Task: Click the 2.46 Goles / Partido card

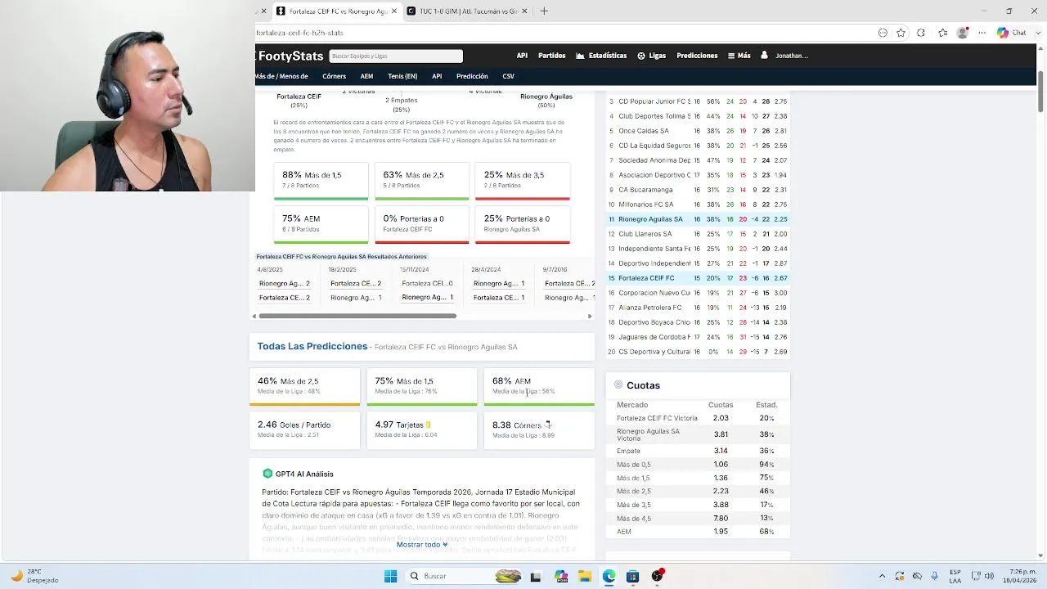Action: tap(304, 430)
